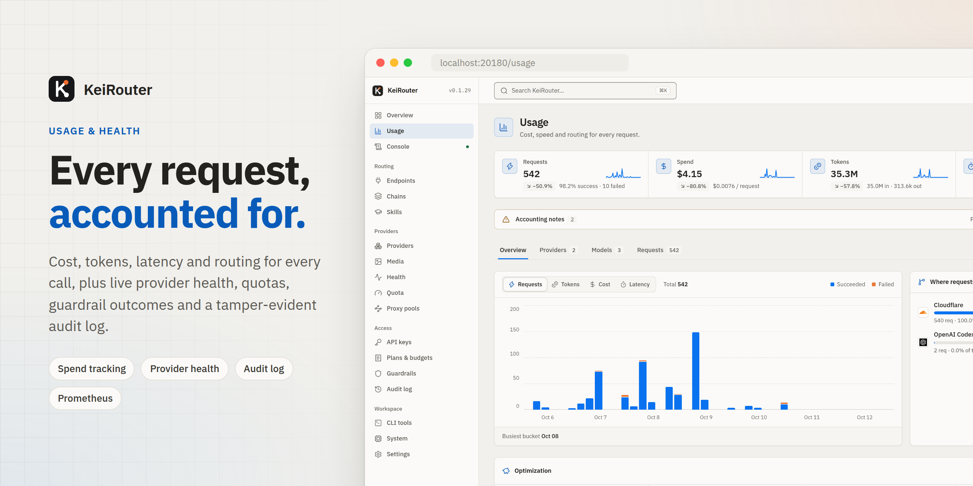Viewport: 973px width, 486px height.
Task: Expand the Accounting notes panel
Action: point(734,219)
